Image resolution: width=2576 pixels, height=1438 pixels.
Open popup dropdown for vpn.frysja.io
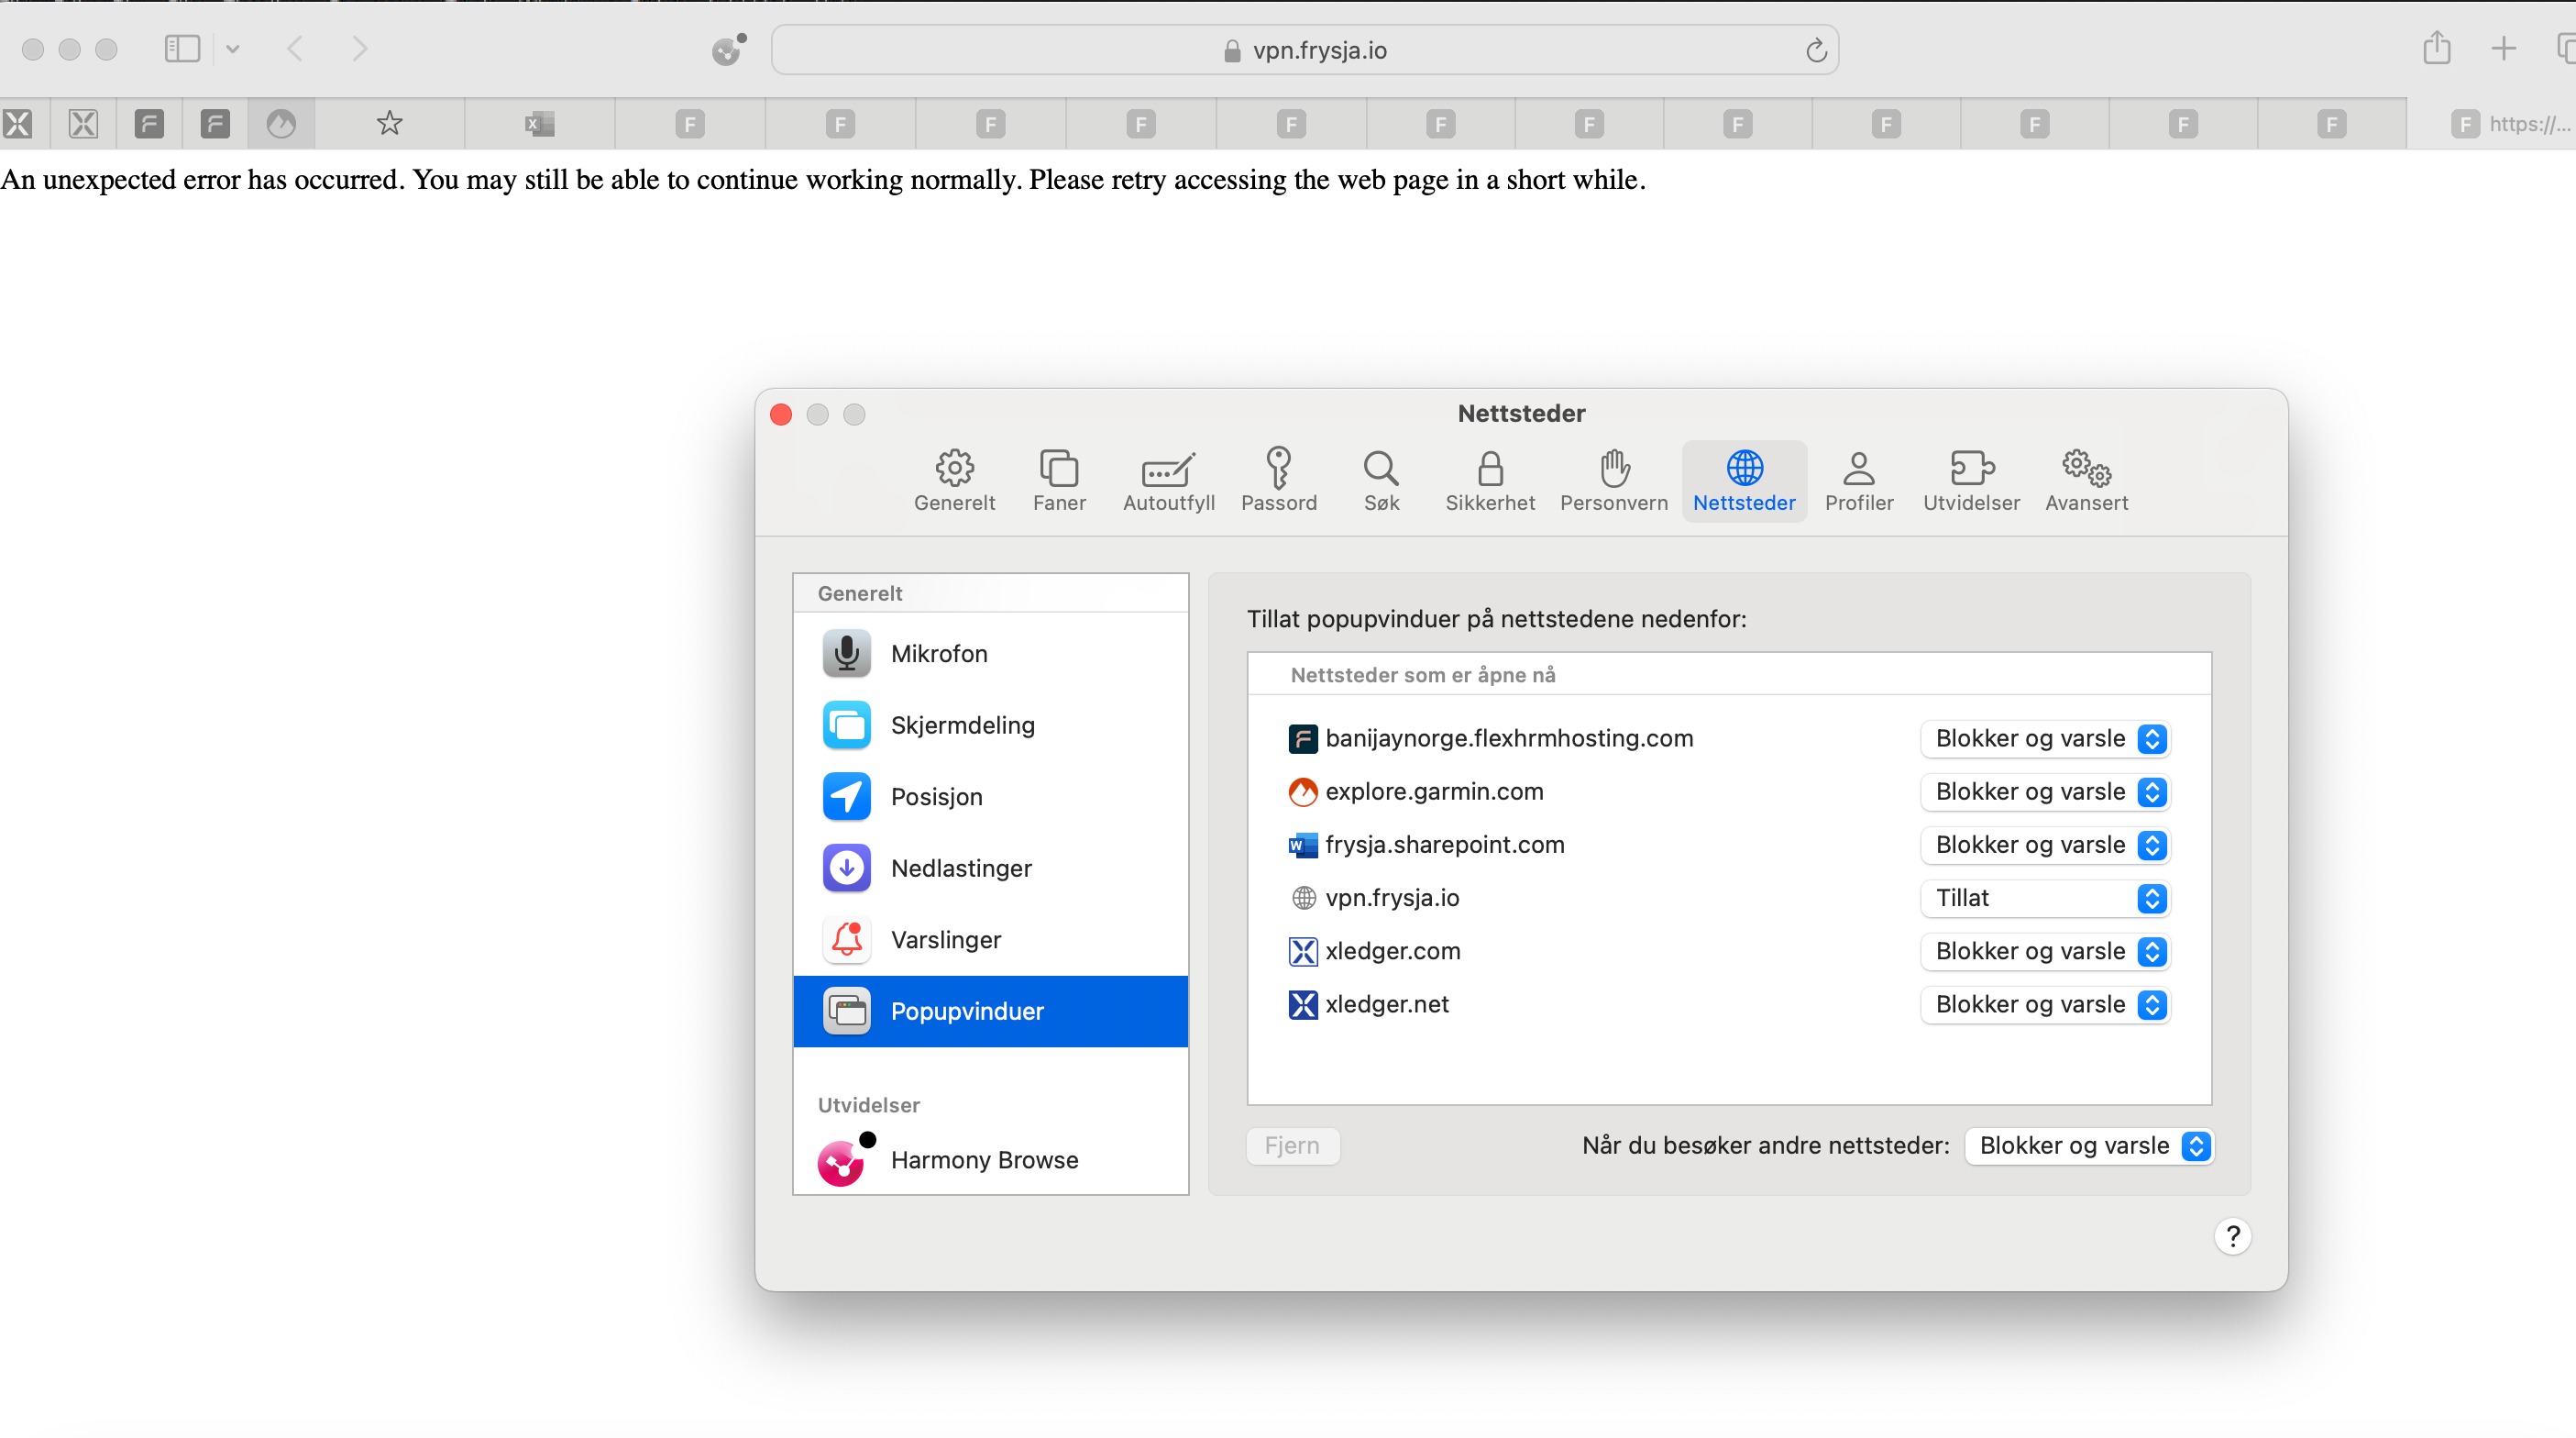pyautogui.click(x=2045, y=898)
